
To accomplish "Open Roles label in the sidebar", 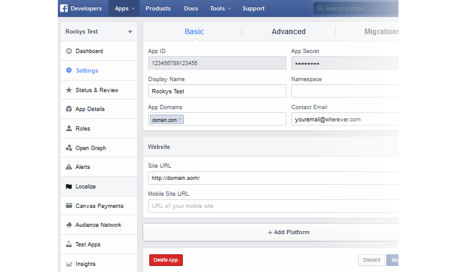I will [83, 129].
